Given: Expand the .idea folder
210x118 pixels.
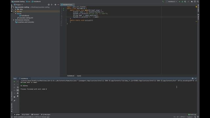Looking at the screenshot, I should 16,9.
